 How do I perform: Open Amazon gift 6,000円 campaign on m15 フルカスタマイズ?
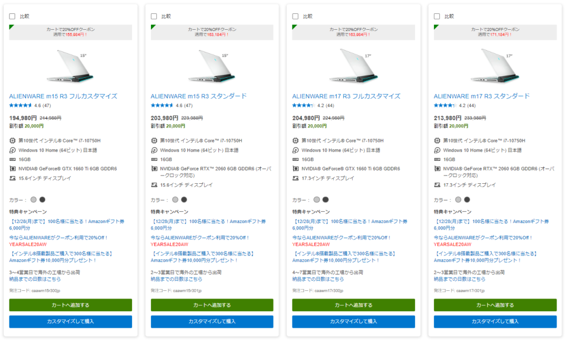(x=67, y=225)
